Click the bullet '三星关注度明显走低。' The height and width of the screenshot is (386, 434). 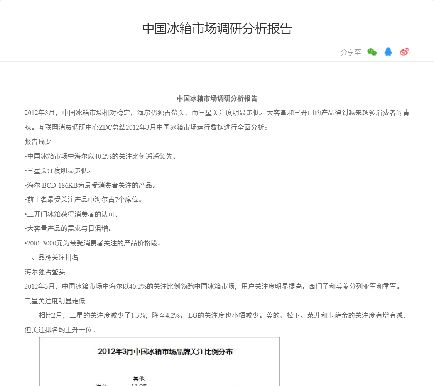tap(58, 171)
